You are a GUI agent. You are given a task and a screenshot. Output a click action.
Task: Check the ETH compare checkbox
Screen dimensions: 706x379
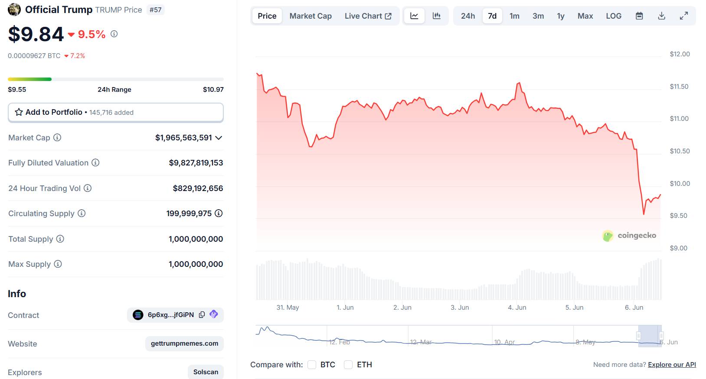click(348, 365)
